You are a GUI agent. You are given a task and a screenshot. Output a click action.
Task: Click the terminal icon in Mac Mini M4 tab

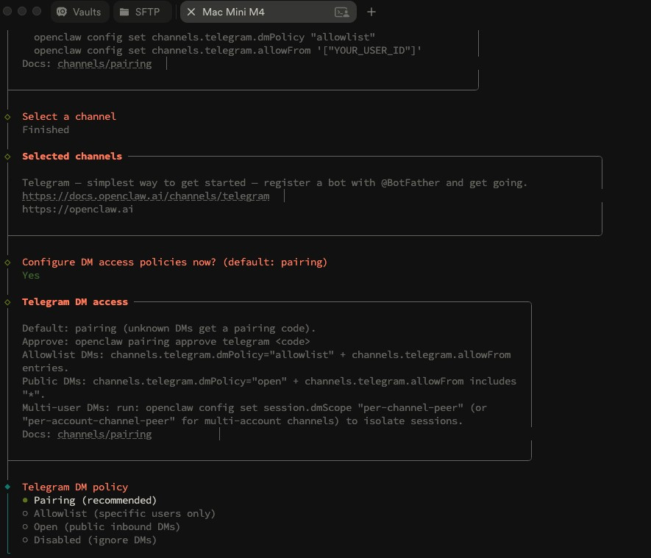click(341, 12)
